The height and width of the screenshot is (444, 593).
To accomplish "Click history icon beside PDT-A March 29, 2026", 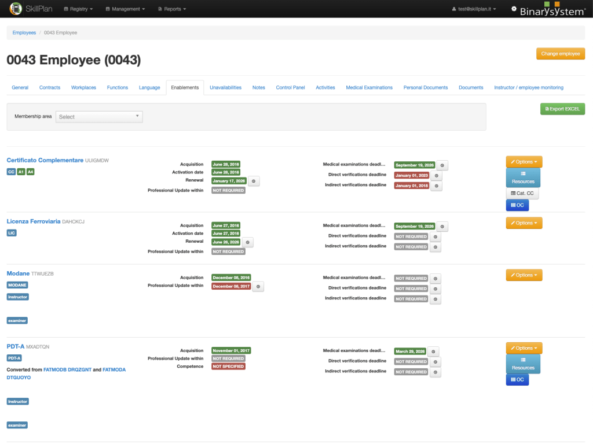I will pos(433,351).
